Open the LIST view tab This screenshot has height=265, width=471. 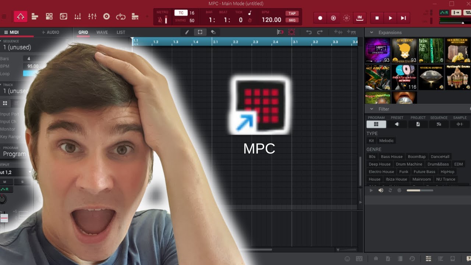pos(121,32)
